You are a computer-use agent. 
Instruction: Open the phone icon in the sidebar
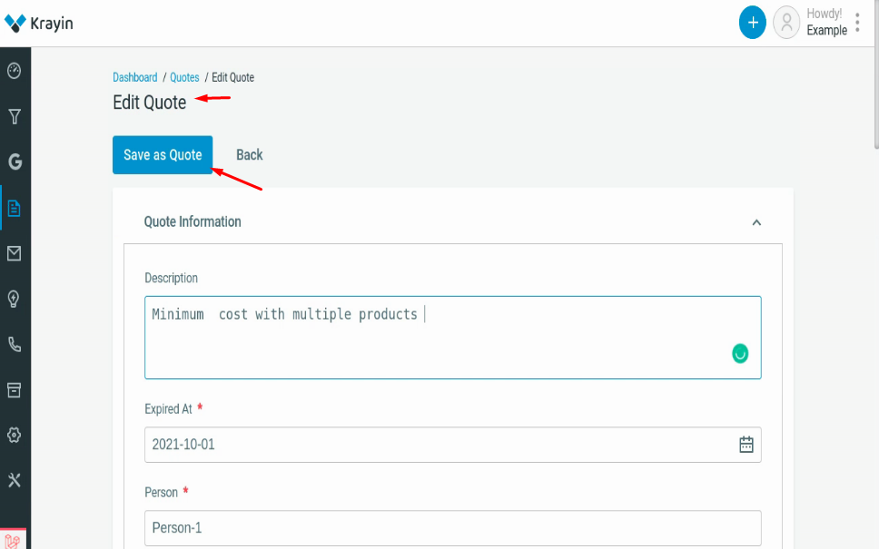[x=15, y=344]
